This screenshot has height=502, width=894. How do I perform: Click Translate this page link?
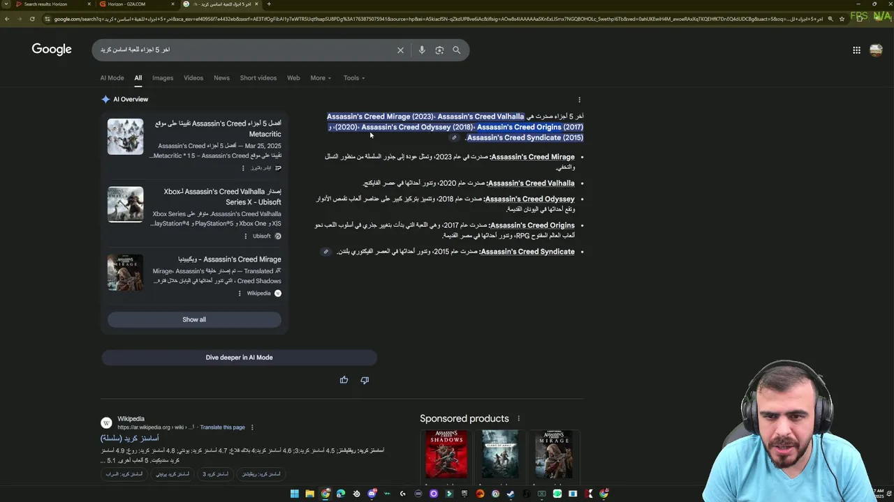click(x=222, y=427)
